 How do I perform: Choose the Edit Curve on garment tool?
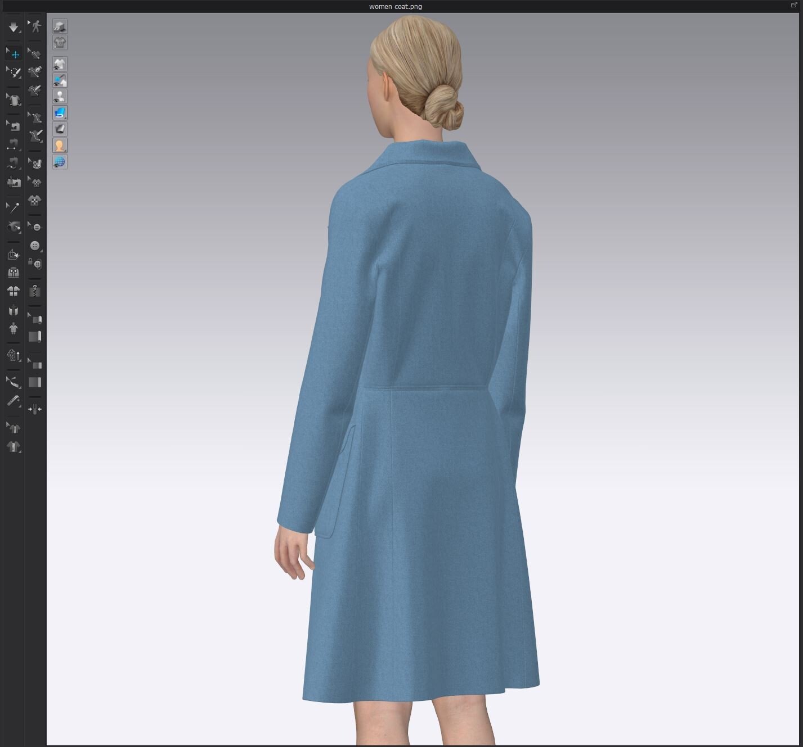[35, 55]
